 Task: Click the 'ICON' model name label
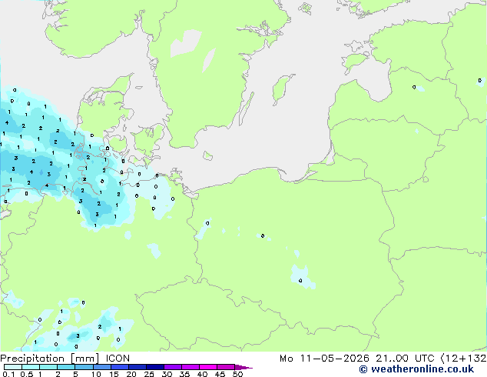(118, 359)
